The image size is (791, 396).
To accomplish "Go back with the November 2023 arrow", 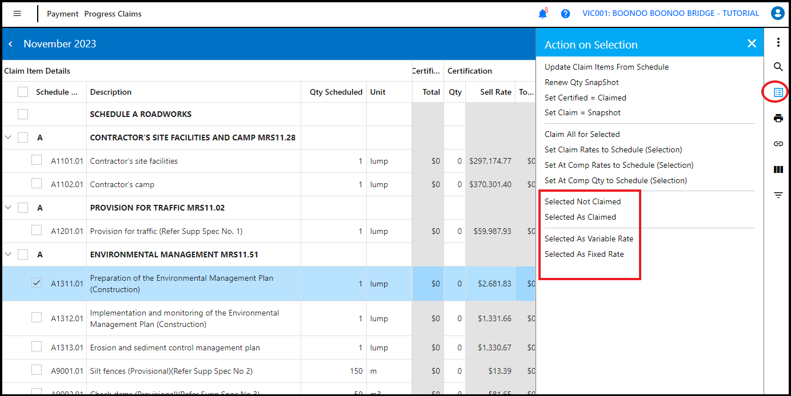I will pyautogui.click(x=10, y=44).
